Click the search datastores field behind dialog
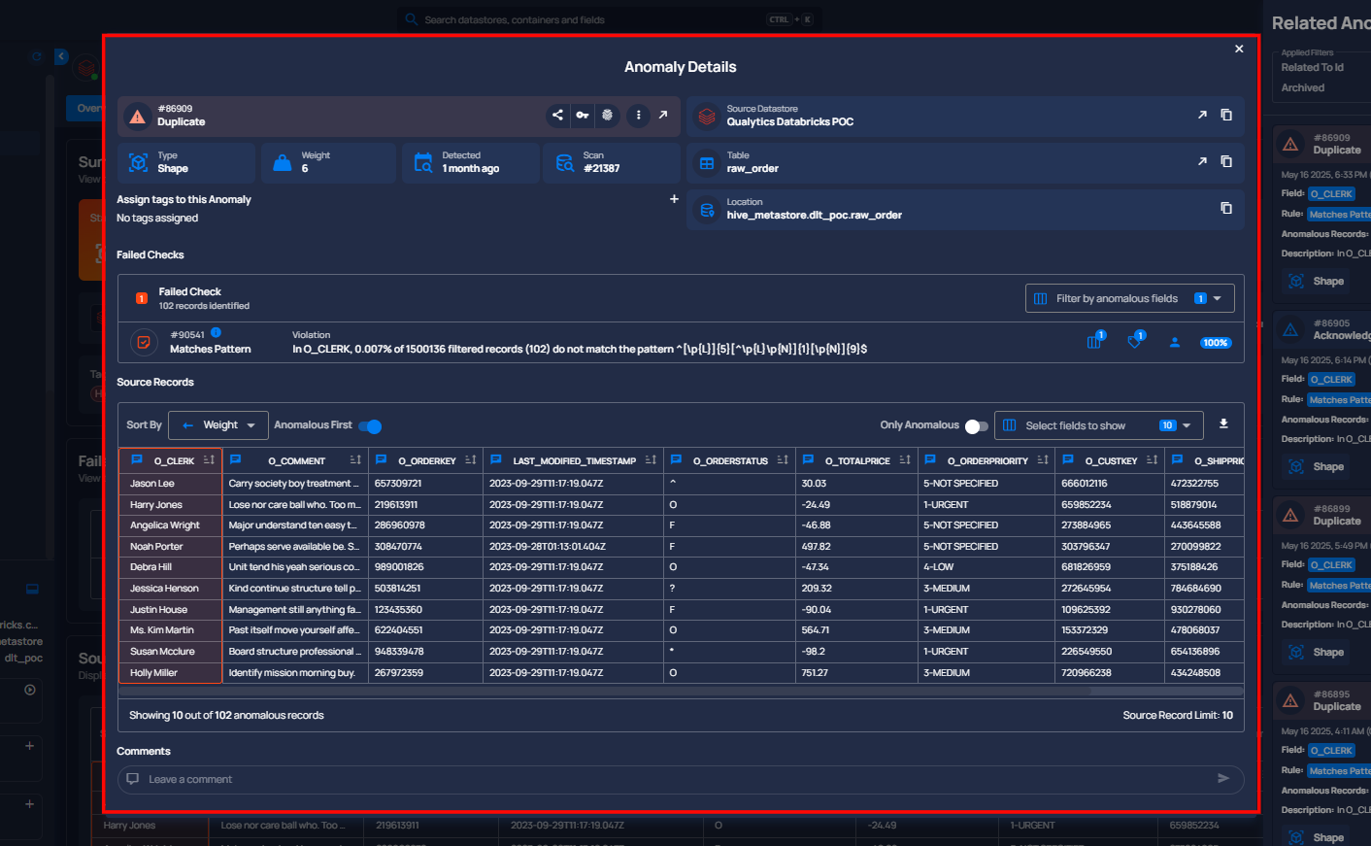 (610, 19)
